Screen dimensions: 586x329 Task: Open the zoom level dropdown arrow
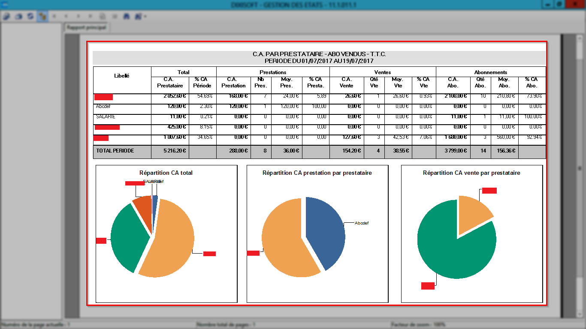coord(146,16)
